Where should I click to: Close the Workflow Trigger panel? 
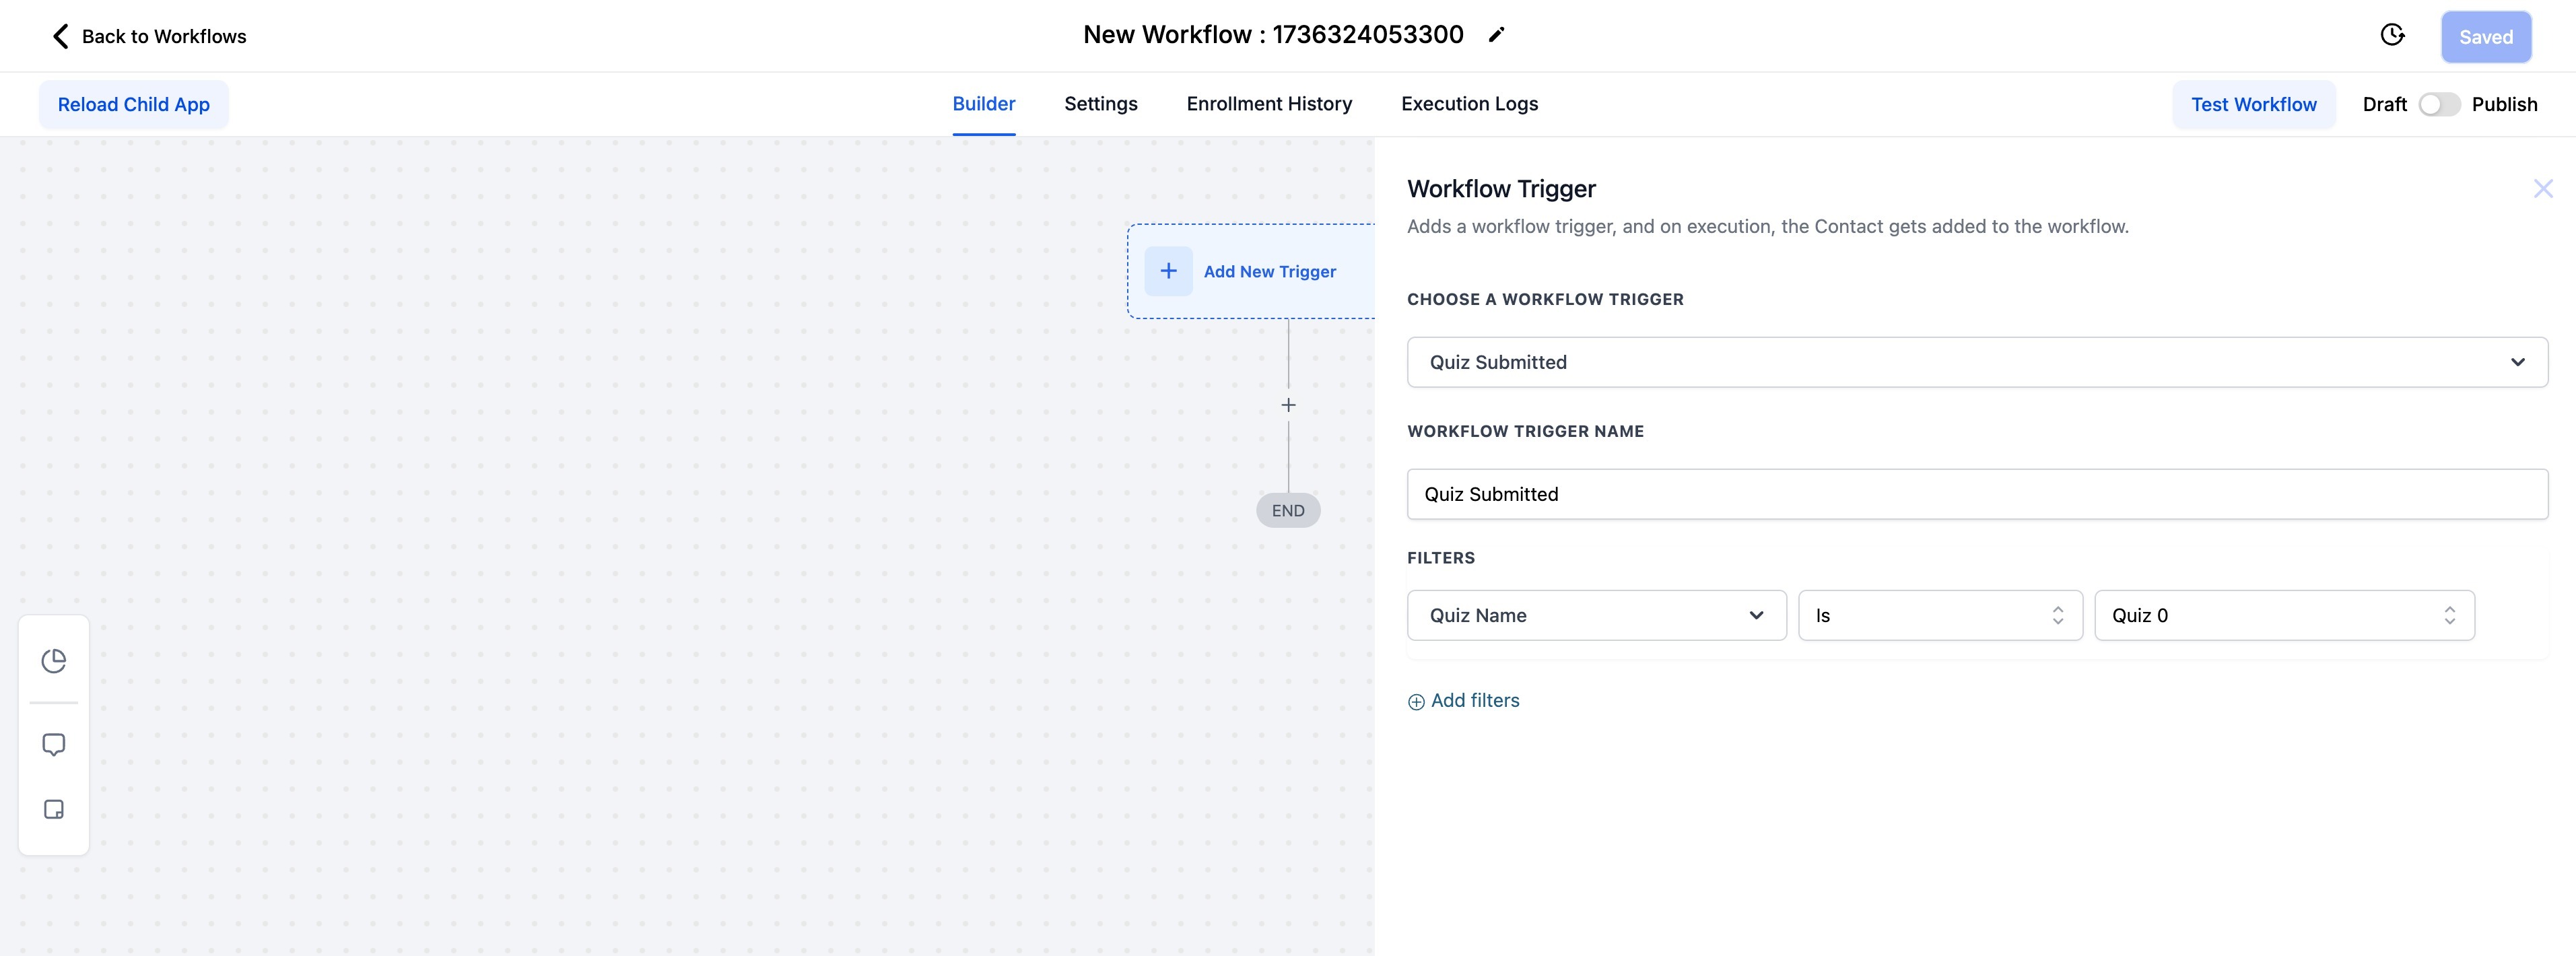coord(2542,189)
